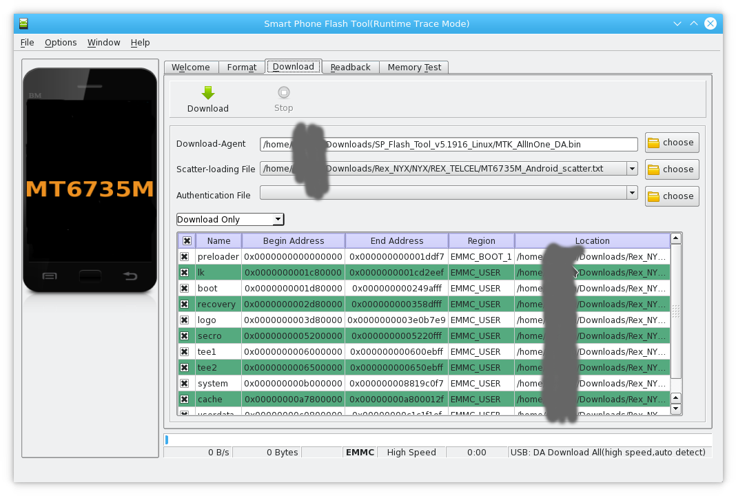Open the Window menu

[104, 42]
